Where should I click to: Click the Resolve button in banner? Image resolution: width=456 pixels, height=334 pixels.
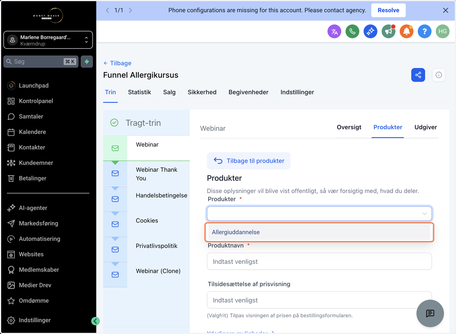point(388,10)
